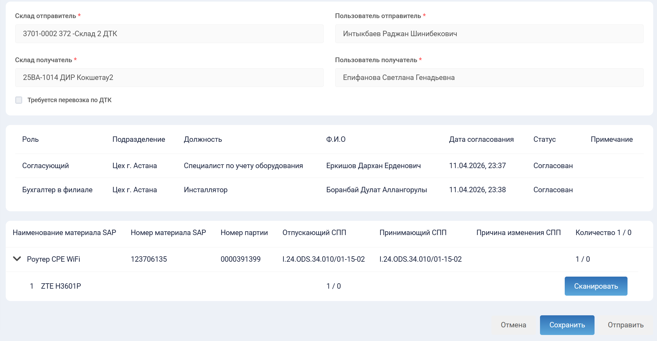Viewport: 657px width, 341px height.
Task: Click the Наименование материала SAP header
Action: pyautogui.click(x=64, y=233)
